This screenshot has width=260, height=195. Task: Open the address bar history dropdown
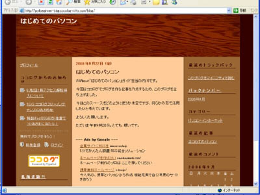point(229,10)
